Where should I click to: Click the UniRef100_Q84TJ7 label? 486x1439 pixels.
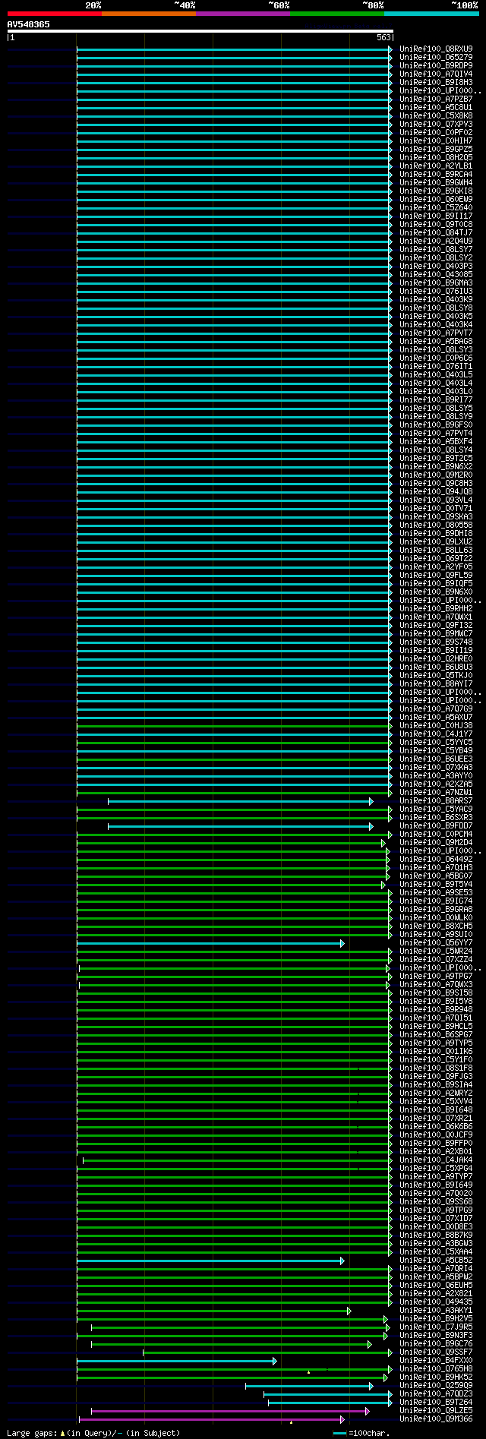coord(436,232)
